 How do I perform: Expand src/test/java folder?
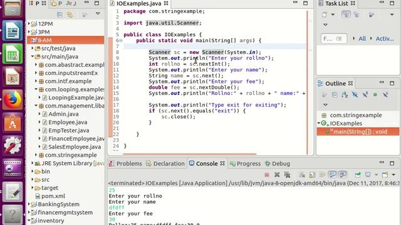33,48
